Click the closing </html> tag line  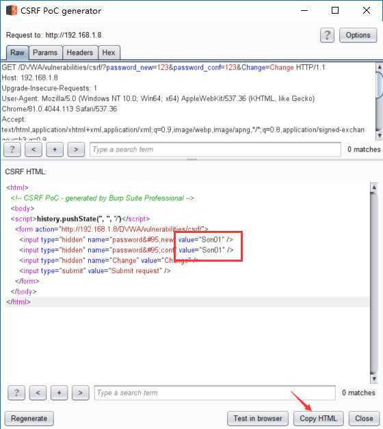tap(18, 302)
